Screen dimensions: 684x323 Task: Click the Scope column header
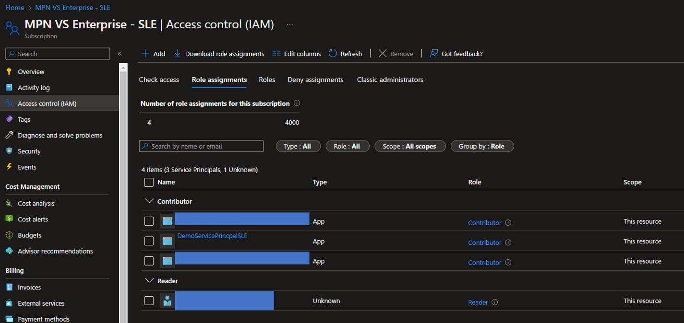coord(633,182)
